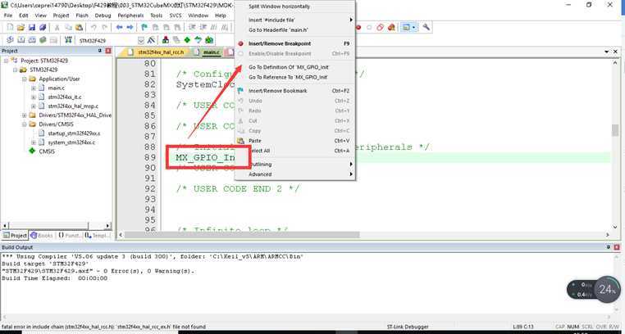
Task: Choose Go To Definition Of 'MX_GPIO_Init'
Action: tap(295, 67)
